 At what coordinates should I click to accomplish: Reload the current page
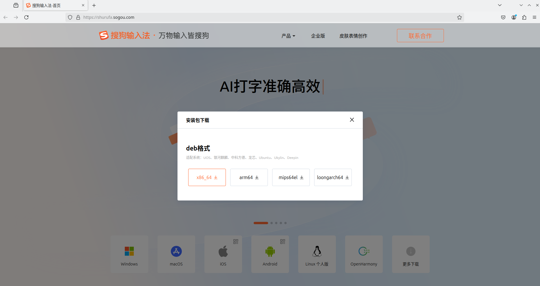click(x=26, y=17)
